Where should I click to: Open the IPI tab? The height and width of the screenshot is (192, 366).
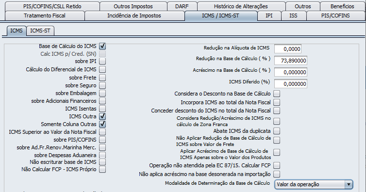coord(269,16)
